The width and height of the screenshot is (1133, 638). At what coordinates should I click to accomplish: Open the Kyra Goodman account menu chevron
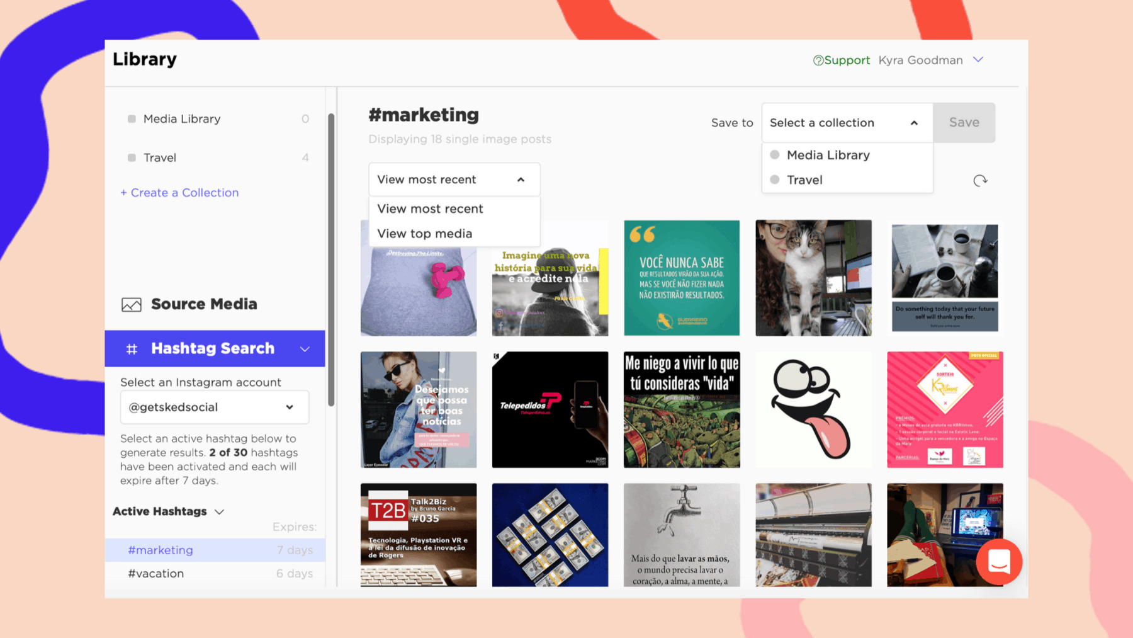click(x=978, y=60)
